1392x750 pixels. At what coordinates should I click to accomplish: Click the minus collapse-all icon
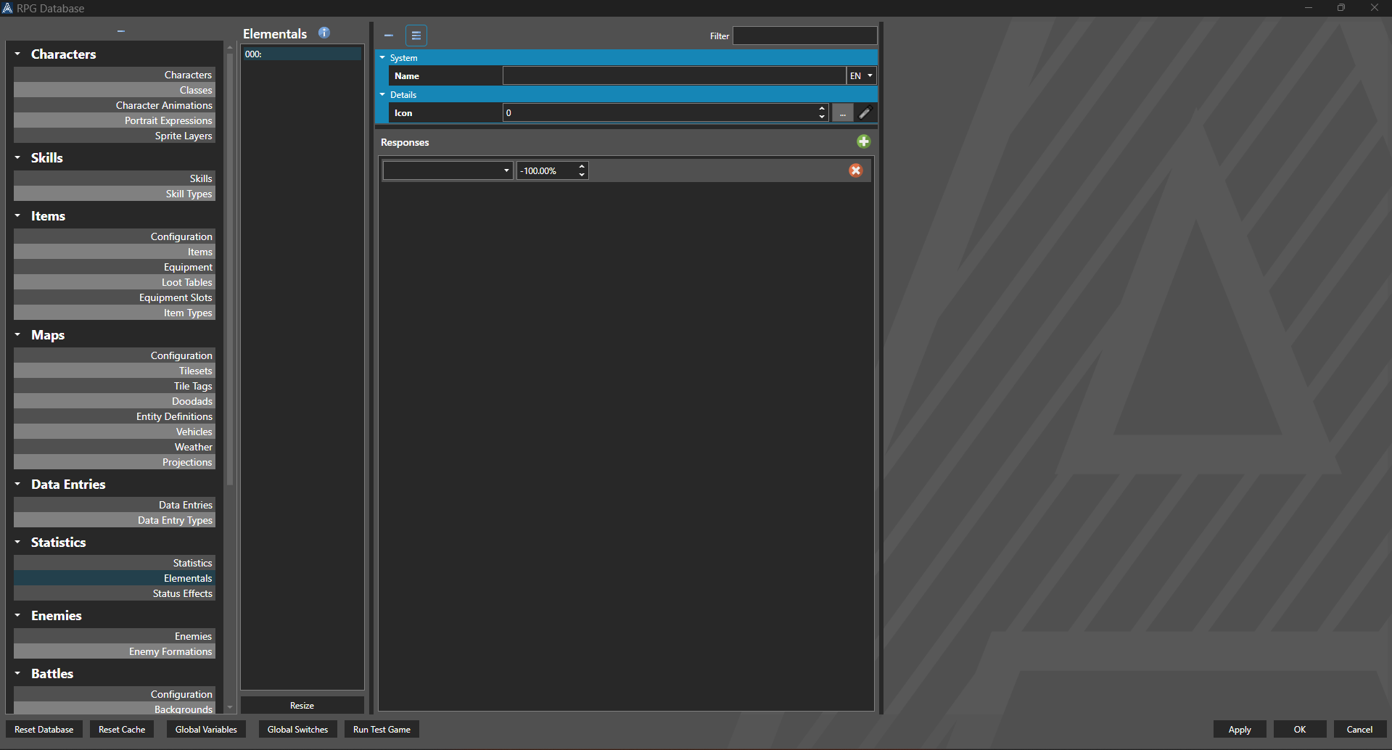(x=389, y=36)
